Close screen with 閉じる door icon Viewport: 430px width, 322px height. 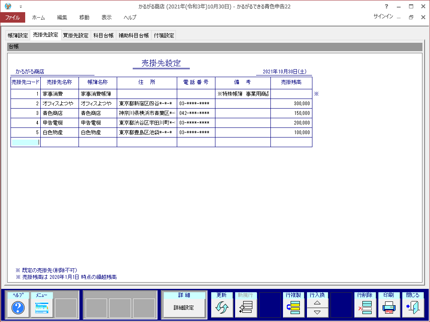(x=413, y=307)
